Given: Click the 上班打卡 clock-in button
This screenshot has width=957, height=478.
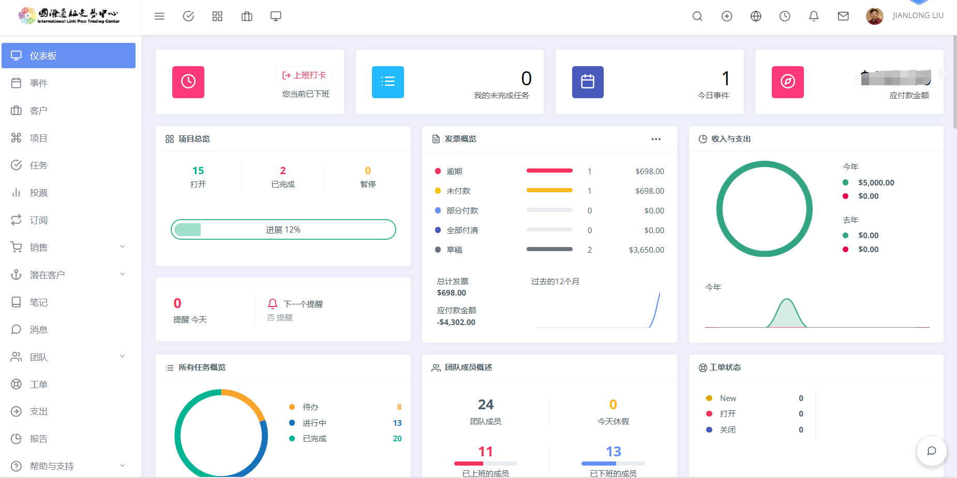Looking at the screenshot, I should pos(304,75).
